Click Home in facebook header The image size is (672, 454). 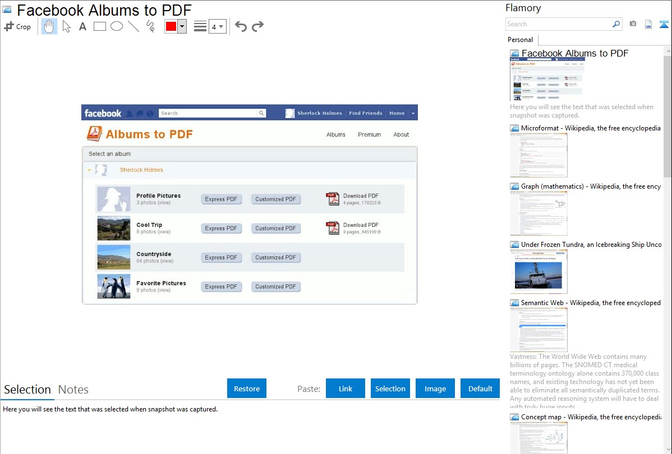point(397,113)
